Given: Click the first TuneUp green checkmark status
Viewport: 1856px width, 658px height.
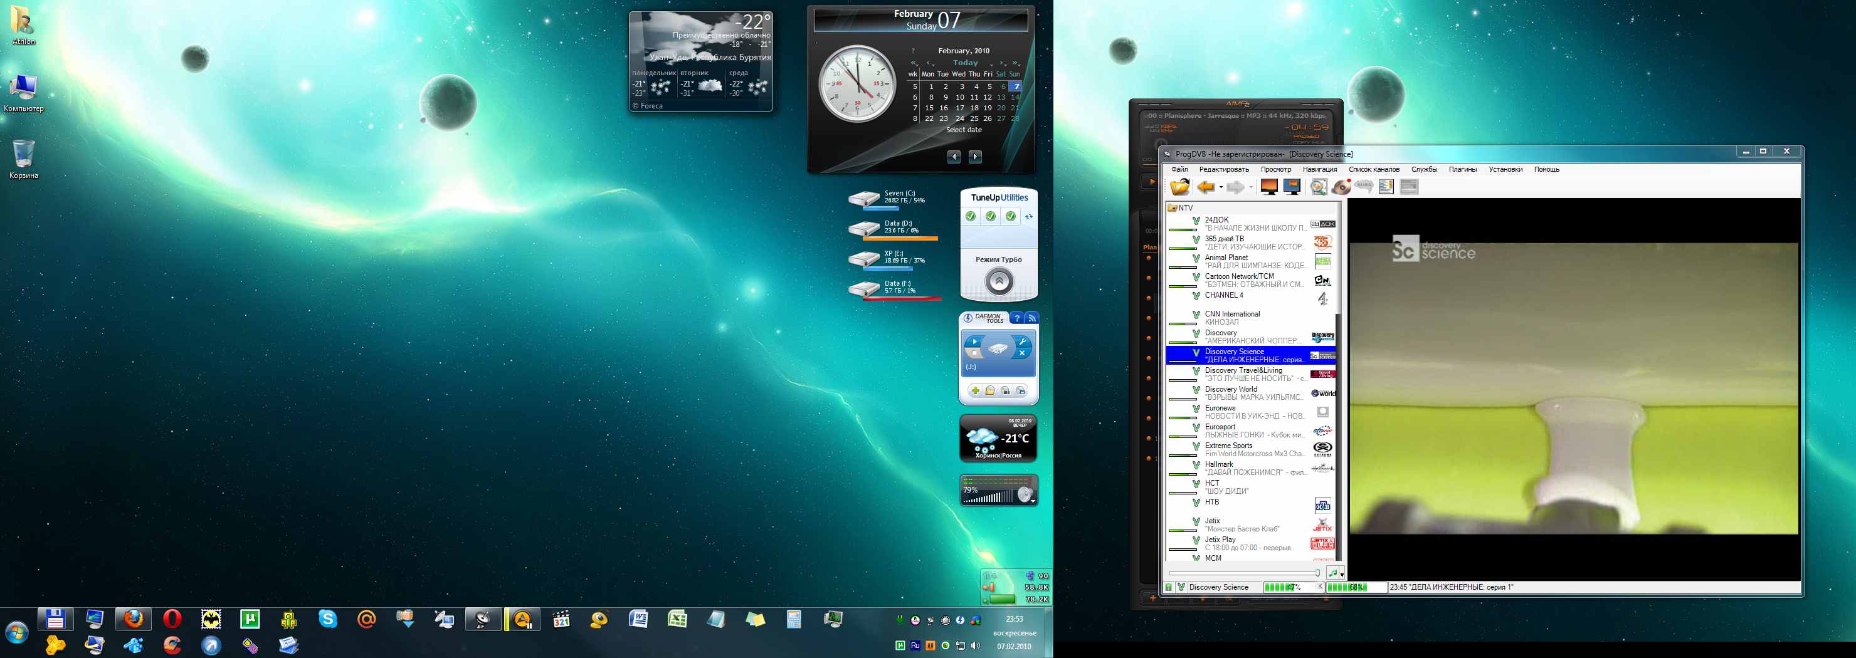Looking at the screenshot, I should [971, 216].
